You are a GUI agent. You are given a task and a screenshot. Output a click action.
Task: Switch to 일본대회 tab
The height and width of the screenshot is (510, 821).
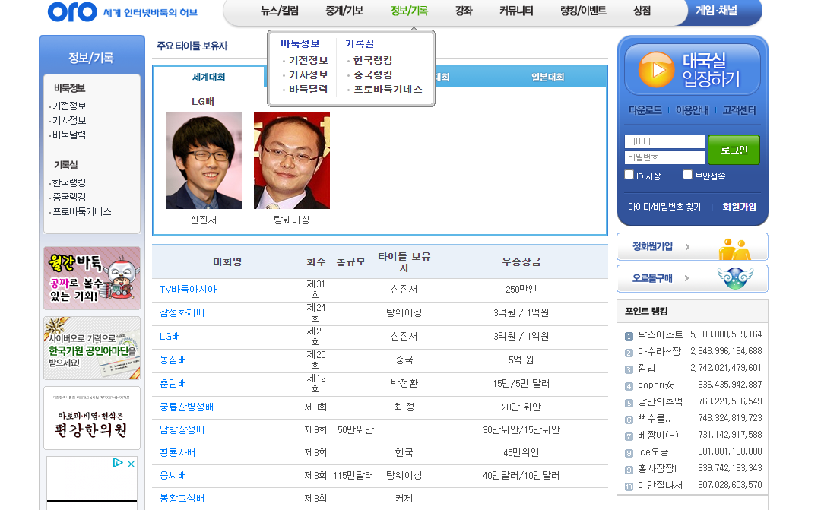click(547, 77)
